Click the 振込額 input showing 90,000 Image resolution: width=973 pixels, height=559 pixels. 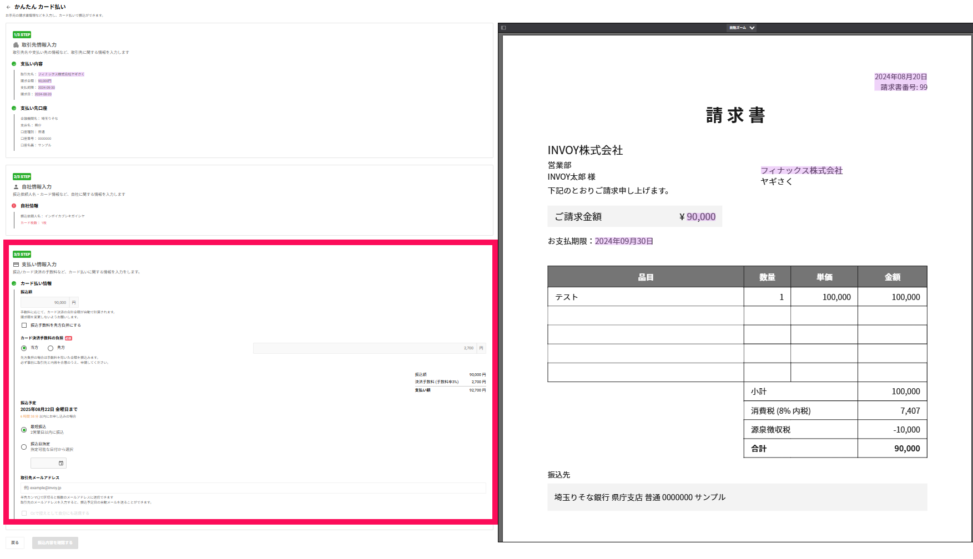45,303
